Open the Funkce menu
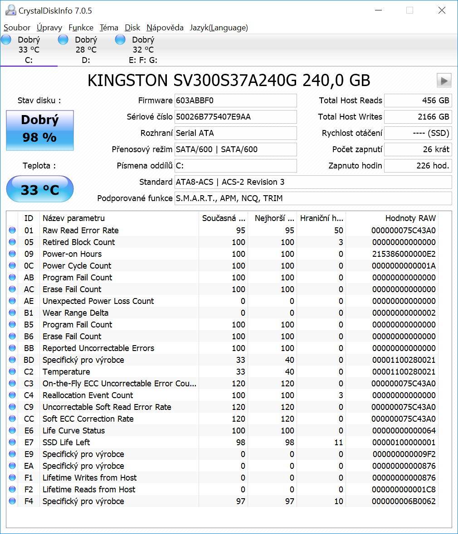 81,28
